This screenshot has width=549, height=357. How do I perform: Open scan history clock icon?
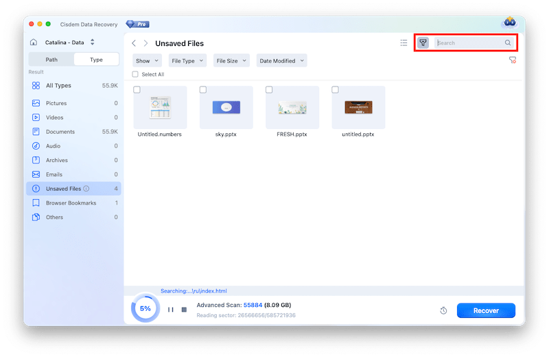coord(443,311)
